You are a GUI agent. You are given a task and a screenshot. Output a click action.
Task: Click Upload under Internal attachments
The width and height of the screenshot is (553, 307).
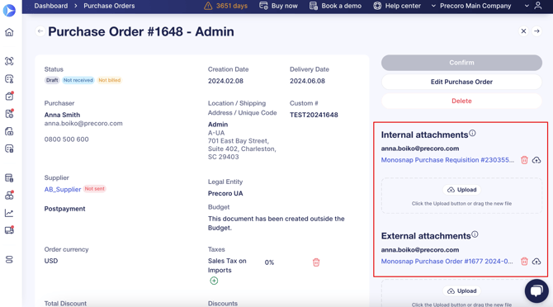pyautogui.click(x=461, y=190)
